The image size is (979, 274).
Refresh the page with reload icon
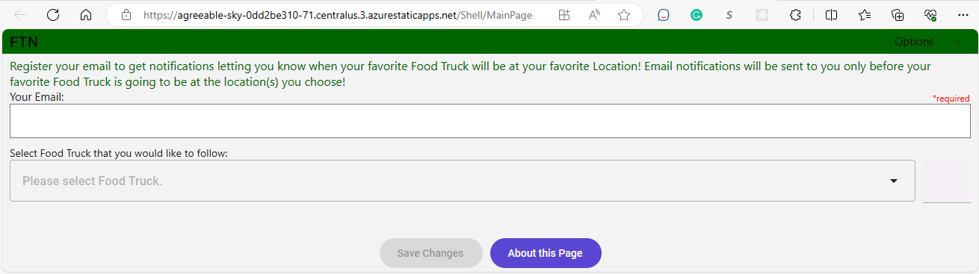[x=53, y=15]
